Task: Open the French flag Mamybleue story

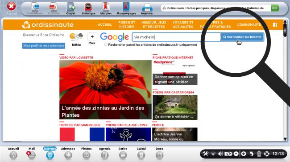Action: click(82, 134)
